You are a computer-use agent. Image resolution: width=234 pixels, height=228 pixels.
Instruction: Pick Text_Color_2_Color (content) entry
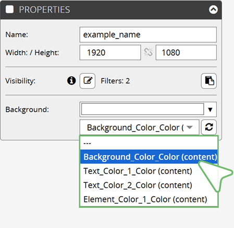(x=149, y=185)
